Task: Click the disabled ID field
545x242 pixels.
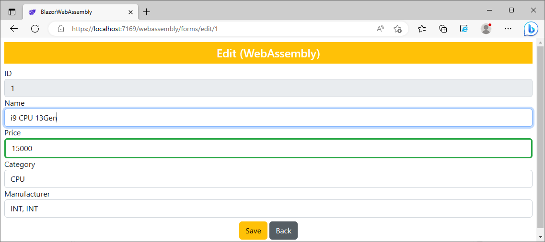Action: coord(268,88)
